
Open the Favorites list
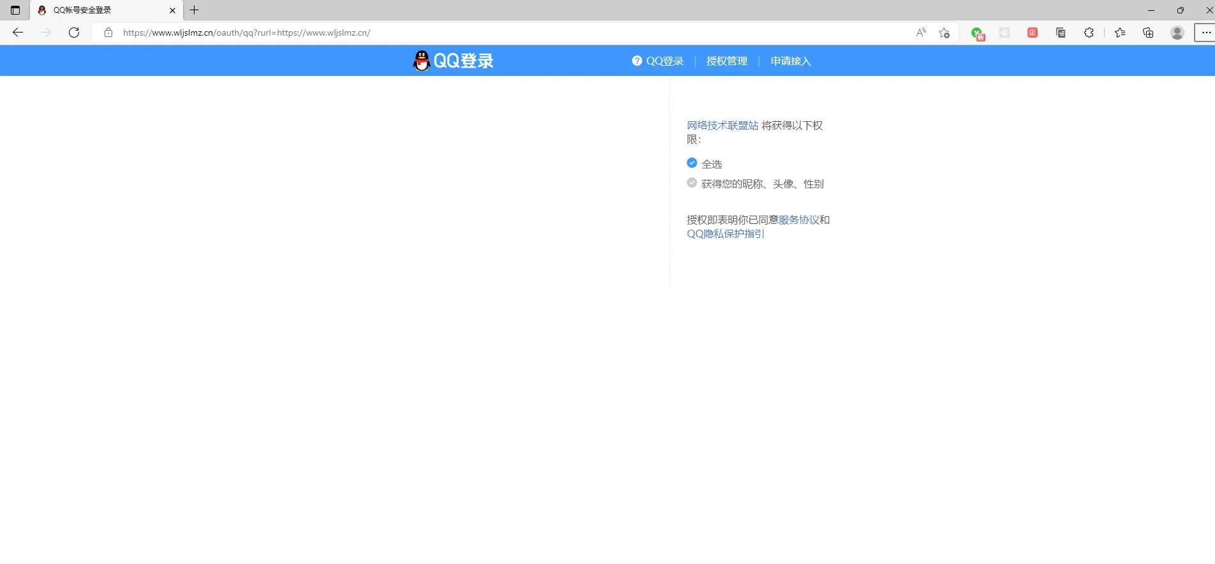coord(1120,33)
